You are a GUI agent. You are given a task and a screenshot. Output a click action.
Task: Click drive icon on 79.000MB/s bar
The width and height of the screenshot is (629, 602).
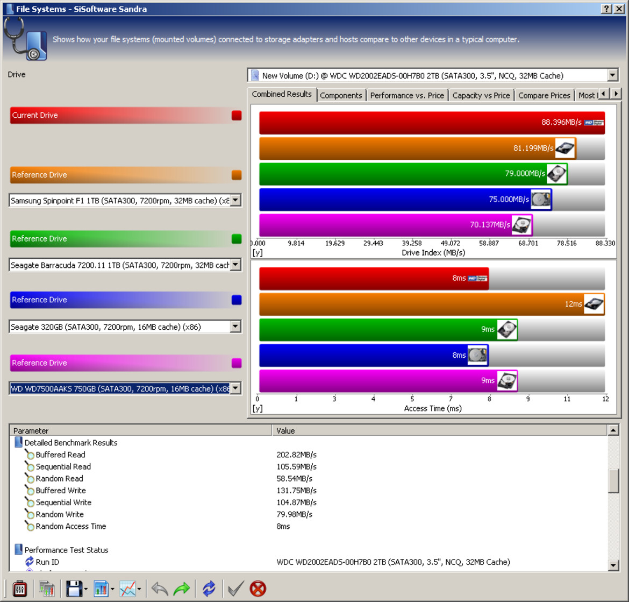556,174
